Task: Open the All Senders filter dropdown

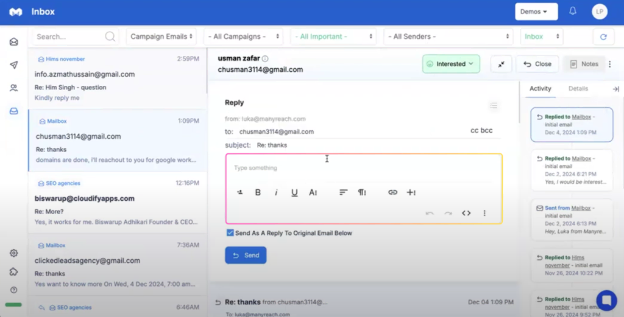Action: point(448,37)
